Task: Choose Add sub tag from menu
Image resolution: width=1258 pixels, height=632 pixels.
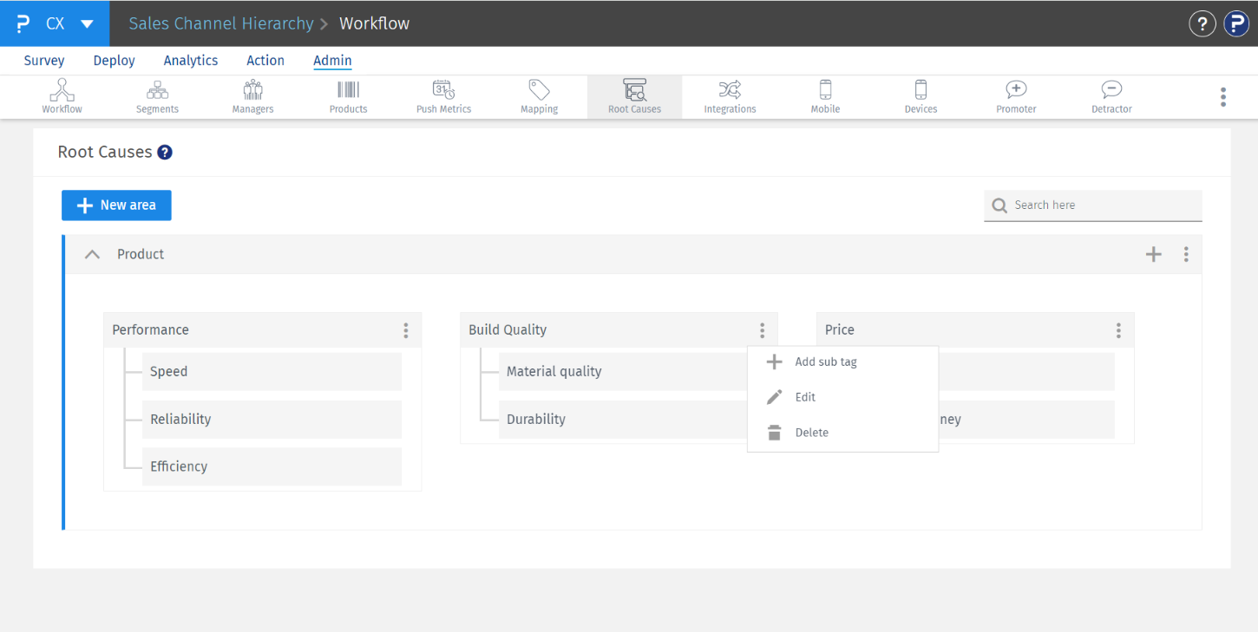Action: [825, 362]
